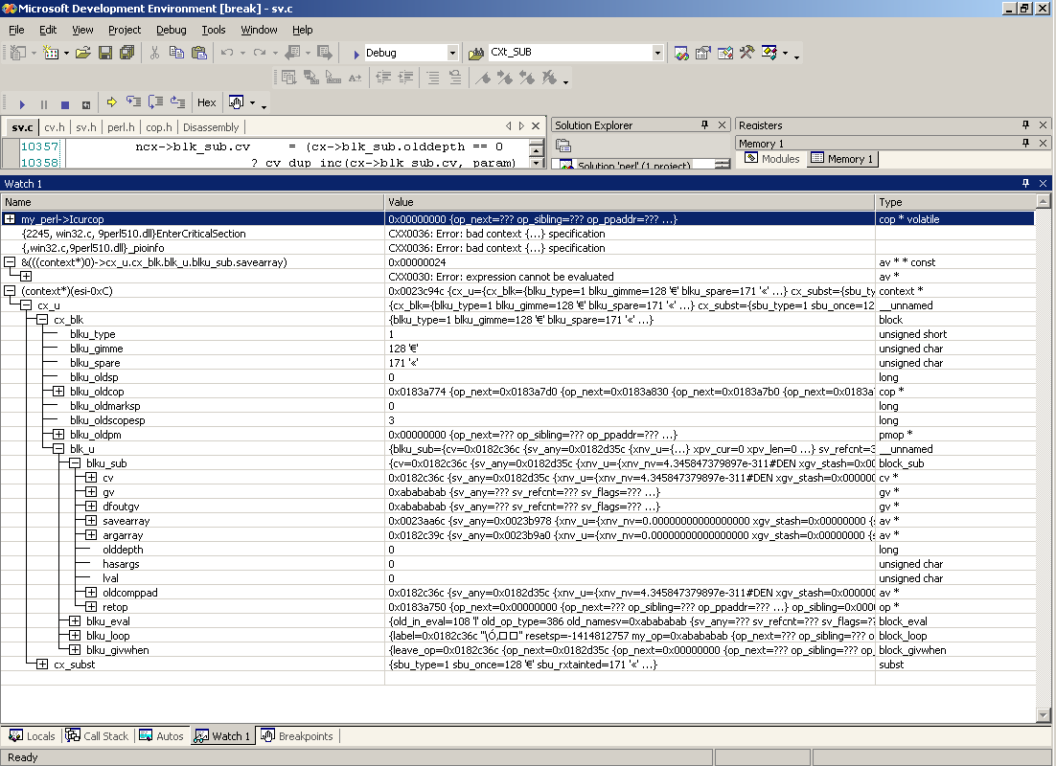Open the Toolbox hammer icon
This screenshot has height=766, width=1056.
pyautogui.click(x=746, y=53)
